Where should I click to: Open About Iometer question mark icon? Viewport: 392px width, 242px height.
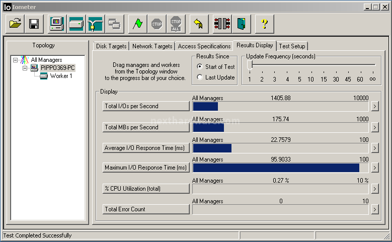pyautogui.click(x=265, y=24)
